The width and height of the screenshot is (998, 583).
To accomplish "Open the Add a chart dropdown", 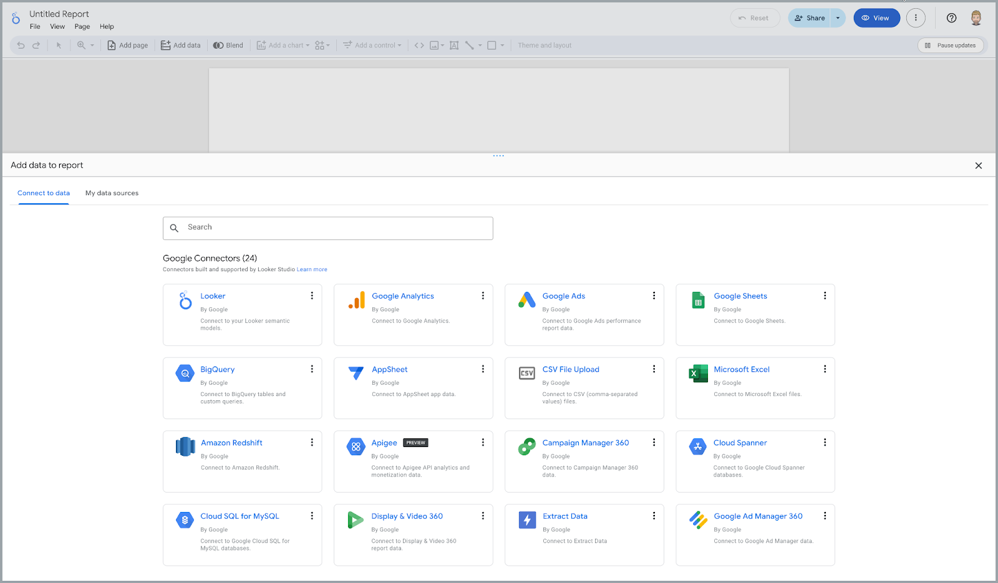I will click(283, 46).
